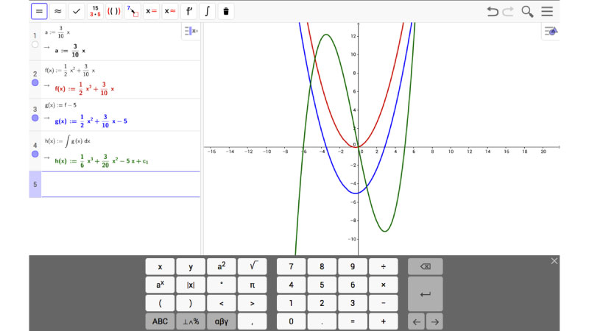Click the Solve (x =) tool
Viewport: 589px width, 331px height.
(x=151, y=12)
